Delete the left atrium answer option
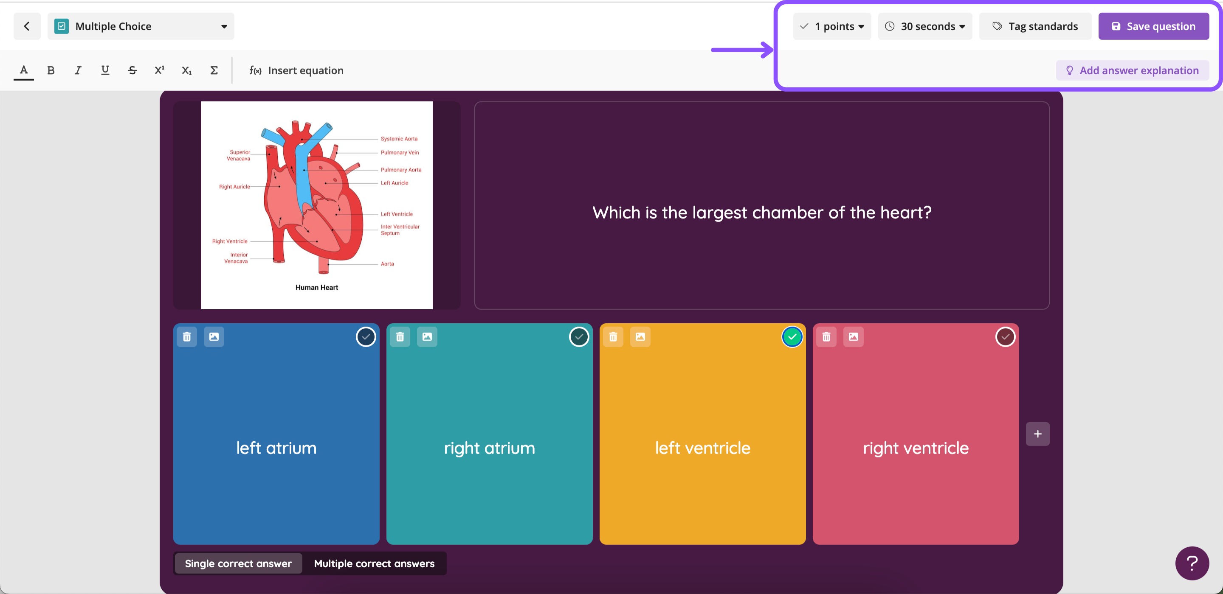Viewport: 1223px width, 594px height. coord(187,337)
